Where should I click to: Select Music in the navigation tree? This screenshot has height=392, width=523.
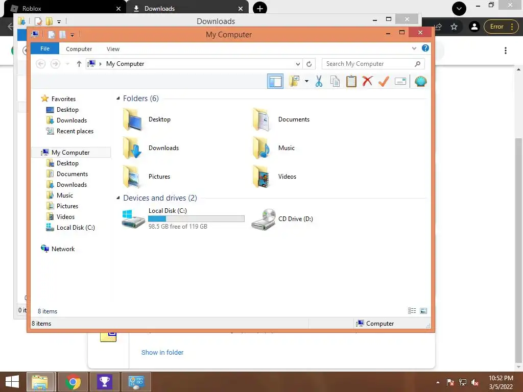point(59,195)
